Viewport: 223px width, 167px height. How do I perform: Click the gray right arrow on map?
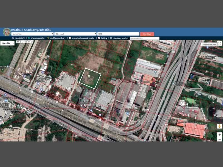pos(198,89)
